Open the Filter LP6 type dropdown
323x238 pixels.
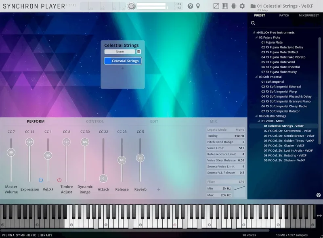point(226,182)
